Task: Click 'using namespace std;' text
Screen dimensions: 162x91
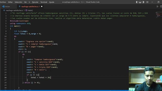Action: 20,24
